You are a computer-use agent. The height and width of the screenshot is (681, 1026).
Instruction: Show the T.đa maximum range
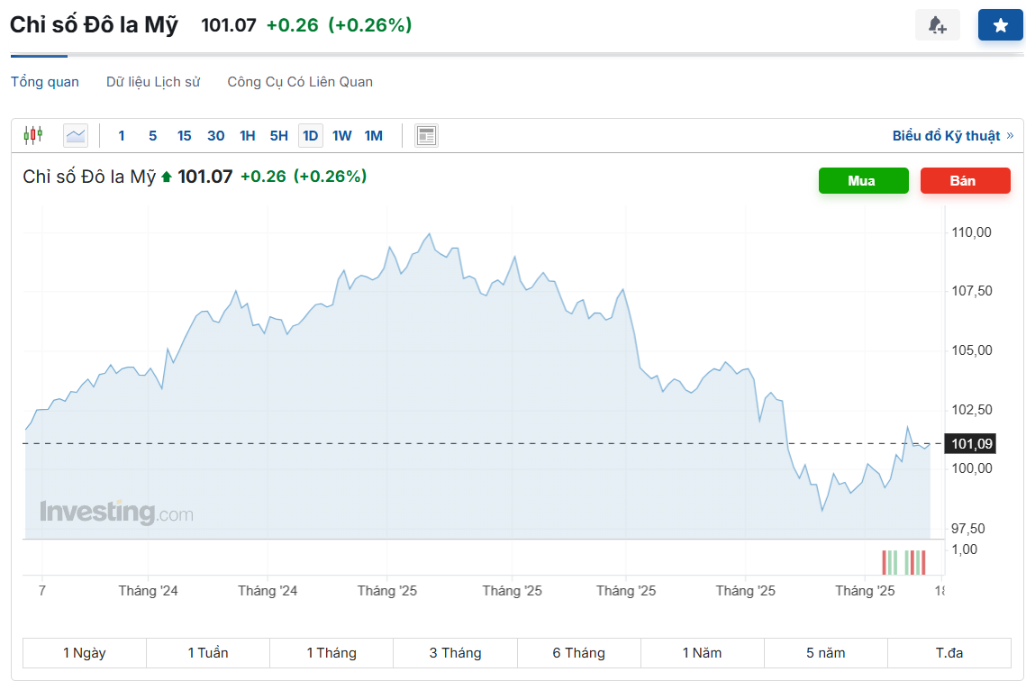(x=949, y=653)
